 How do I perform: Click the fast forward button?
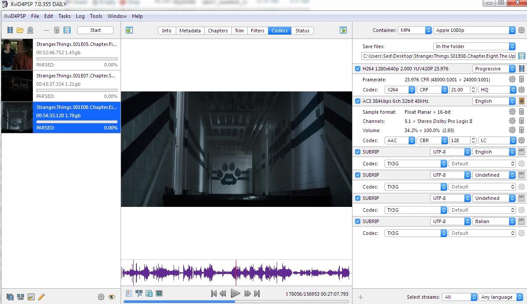point(248,294)
